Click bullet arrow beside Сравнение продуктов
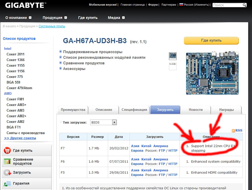 [60, 63]
